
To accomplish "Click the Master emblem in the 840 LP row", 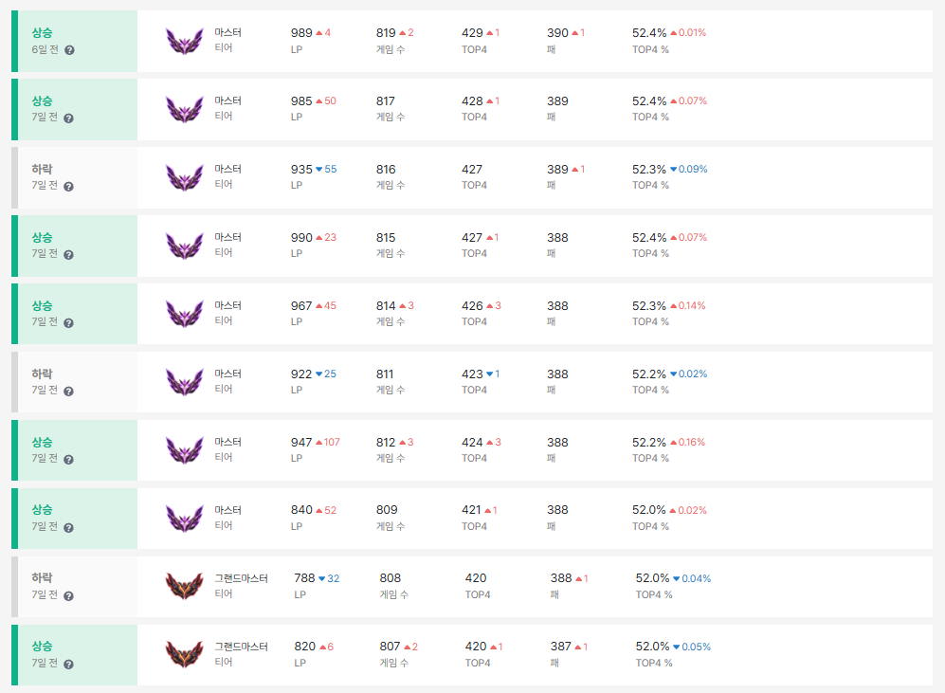I will coord(184,519).
